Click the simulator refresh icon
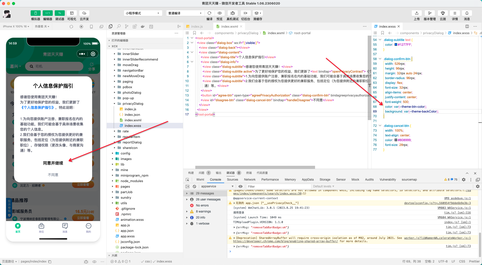Screen dimensions: 482x265 [x=71, y=27]
